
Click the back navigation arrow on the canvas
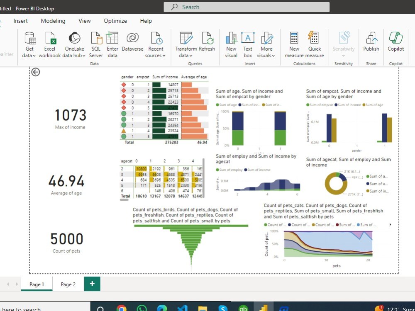35,72
